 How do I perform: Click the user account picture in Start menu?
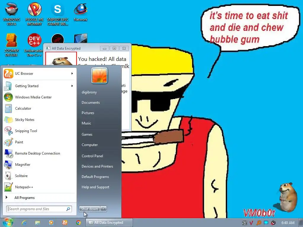tap(99, 75)
